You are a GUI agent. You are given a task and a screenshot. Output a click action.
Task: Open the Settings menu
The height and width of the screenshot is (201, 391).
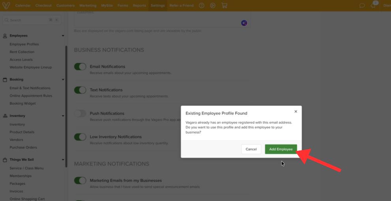(157, 6)
